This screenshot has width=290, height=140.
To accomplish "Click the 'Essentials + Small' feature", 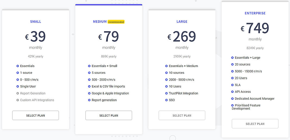I will (x=105, y=66).
